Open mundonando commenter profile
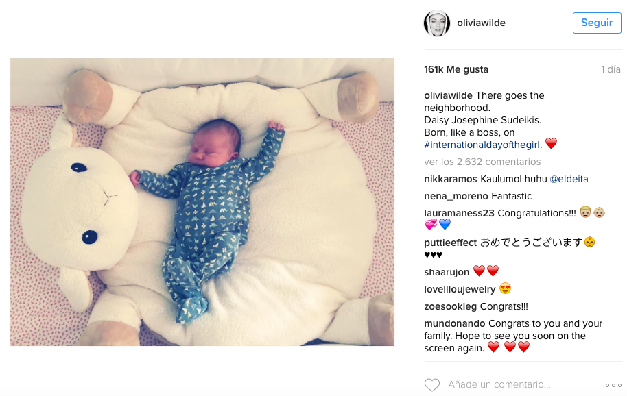This screenshot has width=627, height=396. 455,323
